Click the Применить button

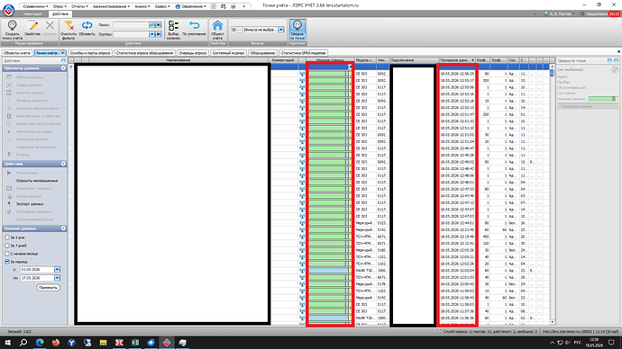[48, 288]
